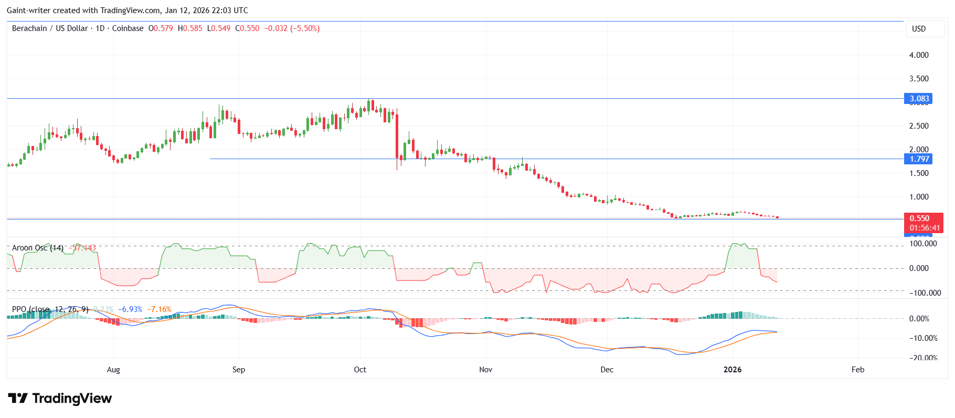Select the low value L0.549
955x418 pixels.
tap(219, 28)
